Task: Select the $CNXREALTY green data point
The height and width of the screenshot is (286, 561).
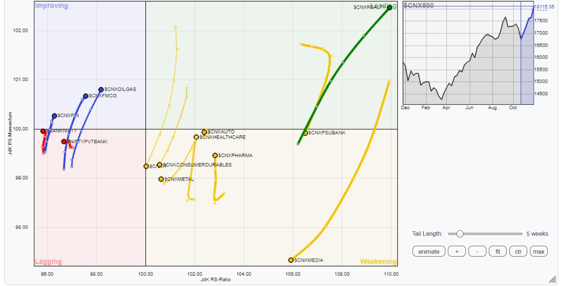Action: 389,8
